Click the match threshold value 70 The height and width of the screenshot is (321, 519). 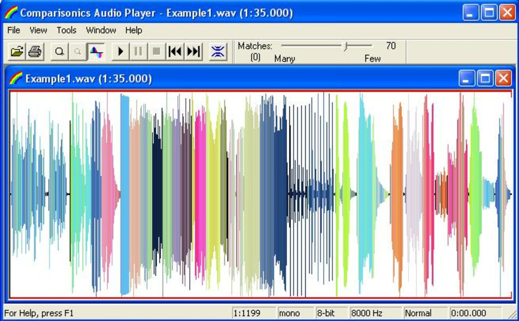pos(391,46)
